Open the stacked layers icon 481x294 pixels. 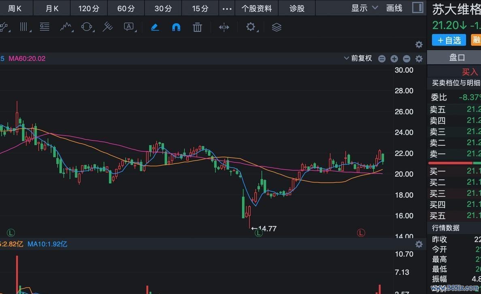[x=277, y=27]
